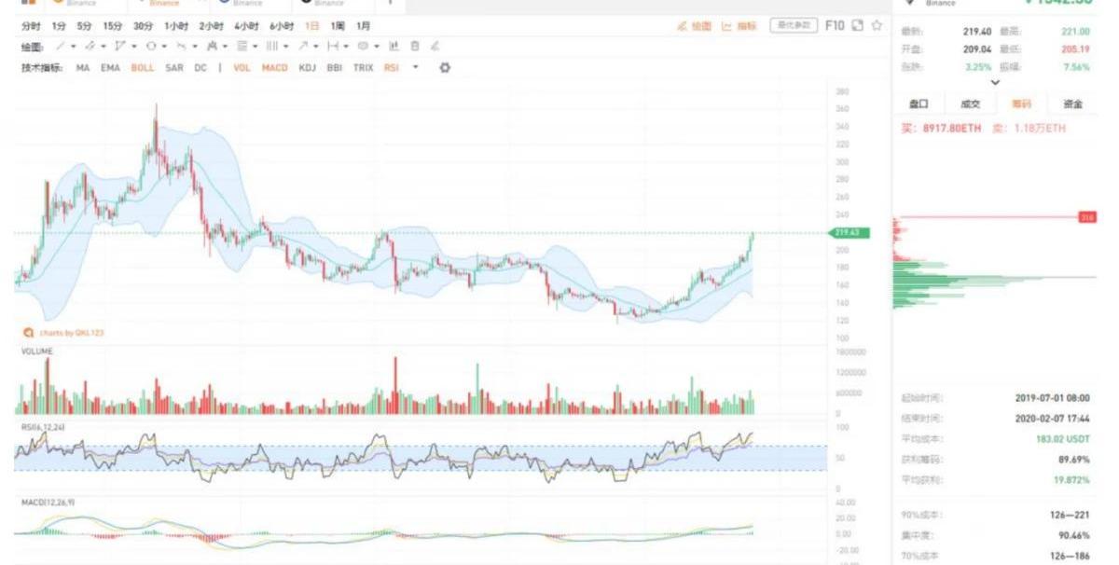Screen dimensions: 1119x565
Task: Switch to the 资金 tab
Action: coord(1072,104)
